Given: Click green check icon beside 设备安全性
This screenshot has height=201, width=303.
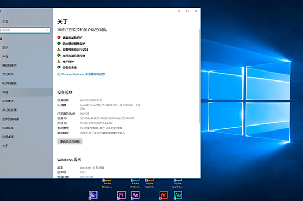Looking at the screenshot, I should coord(59,67).
